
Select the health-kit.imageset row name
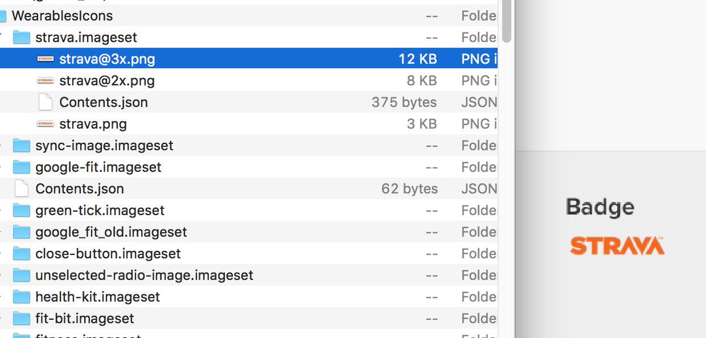pyautogui.click(x=98, y=297)
